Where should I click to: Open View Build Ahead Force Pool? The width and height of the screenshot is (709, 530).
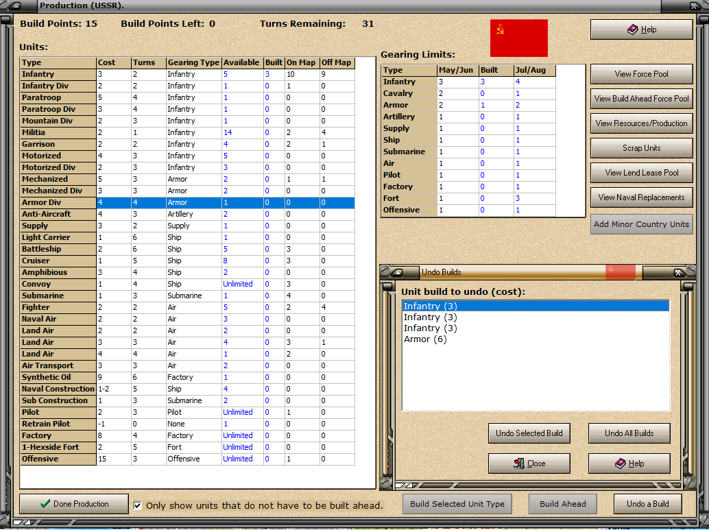point(641,99)
